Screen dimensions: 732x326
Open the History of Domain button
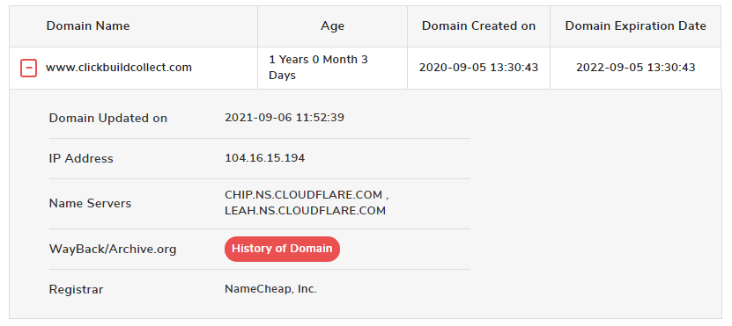282,249
